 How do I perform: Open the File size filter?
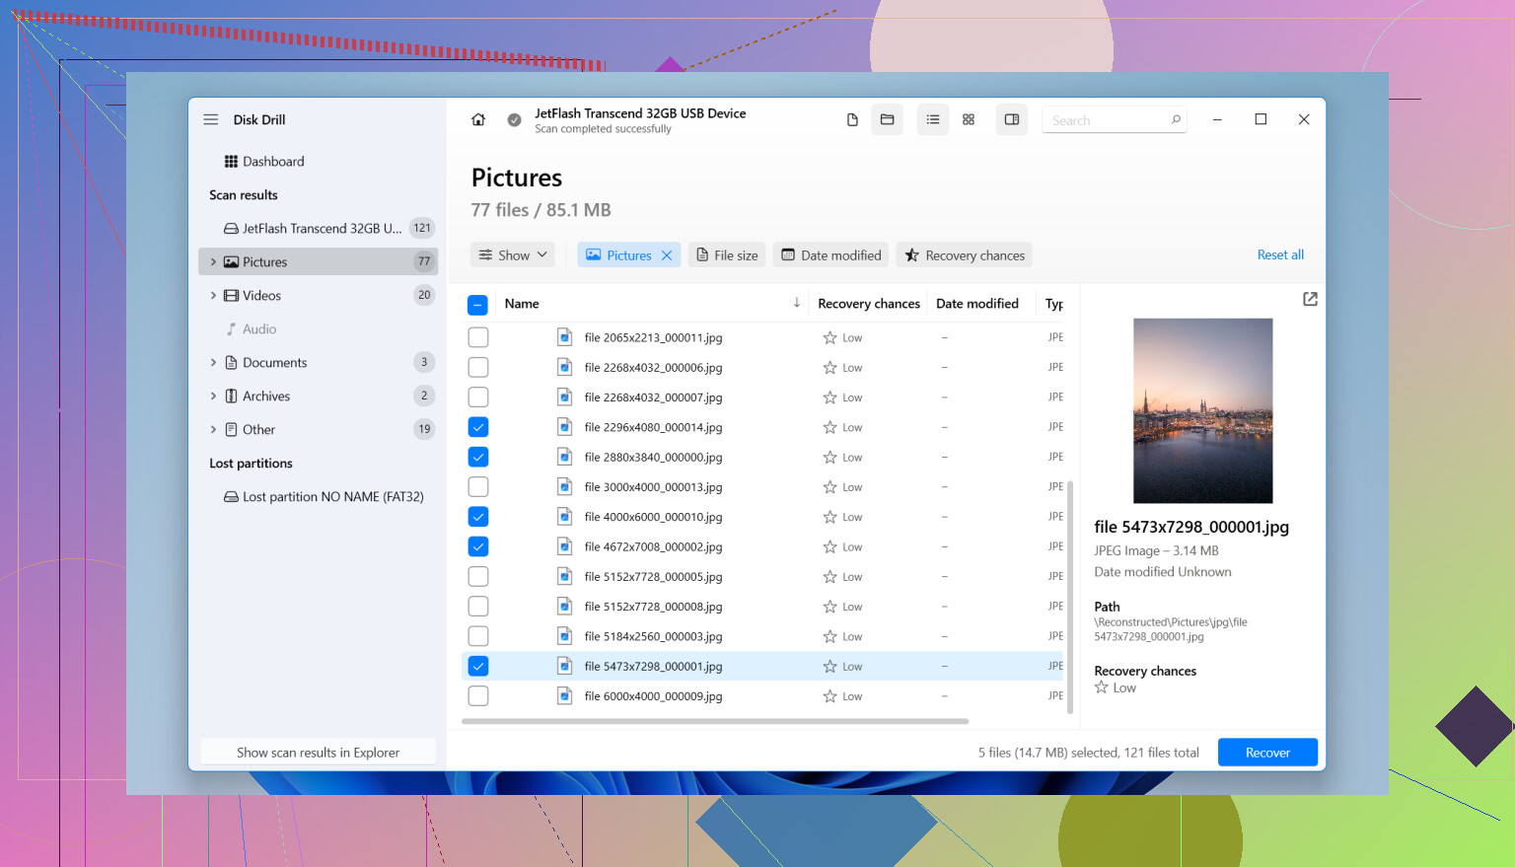click(x=727, y=255)
